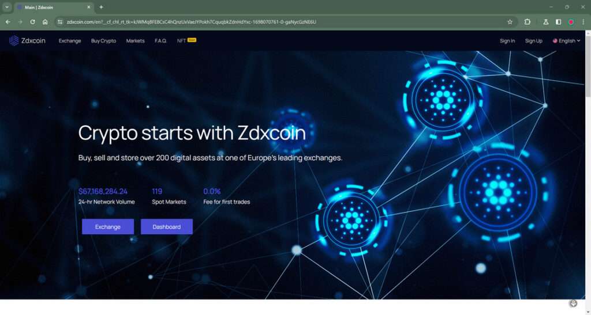Screen dimensions: 591x315
Task: Open the Sign Up link
Action: (534, 40)
